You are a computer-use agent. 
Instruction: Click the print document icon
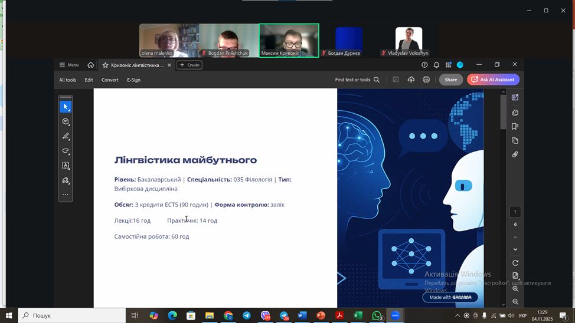(426, 80)
